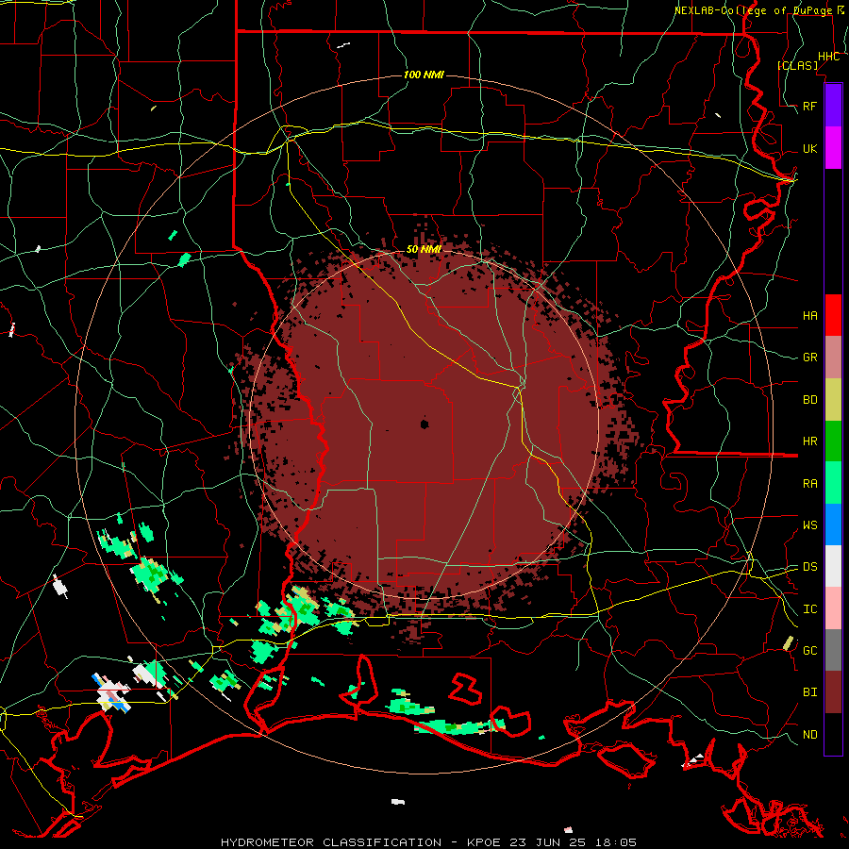This screenshot has width=849, height=849.
Task: Click the 'HA' legend label
Action: pos(809,316)
